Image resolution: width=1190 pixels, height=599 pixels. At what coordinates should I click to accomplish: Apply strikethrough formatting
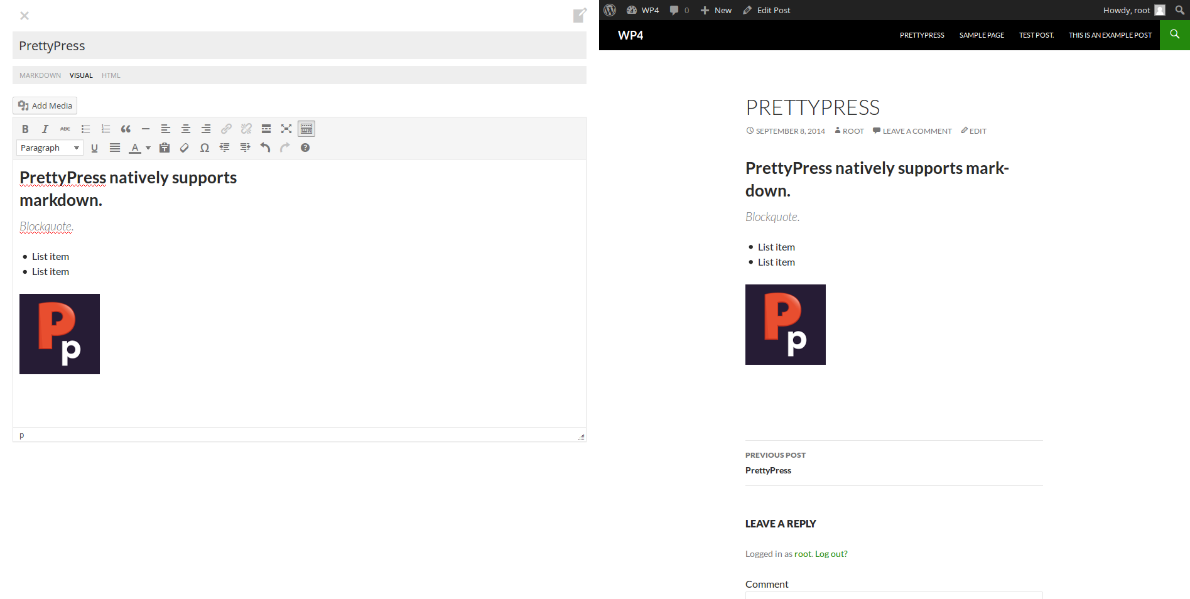click(65, 129)
